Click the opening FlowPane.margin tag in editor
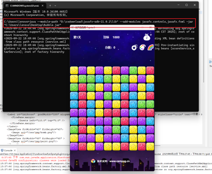 pos(23,118)
